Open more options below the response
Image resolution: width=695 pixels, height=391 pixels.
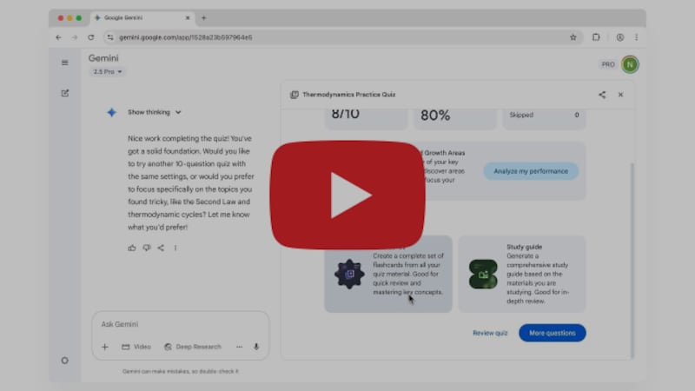[175, 248]
